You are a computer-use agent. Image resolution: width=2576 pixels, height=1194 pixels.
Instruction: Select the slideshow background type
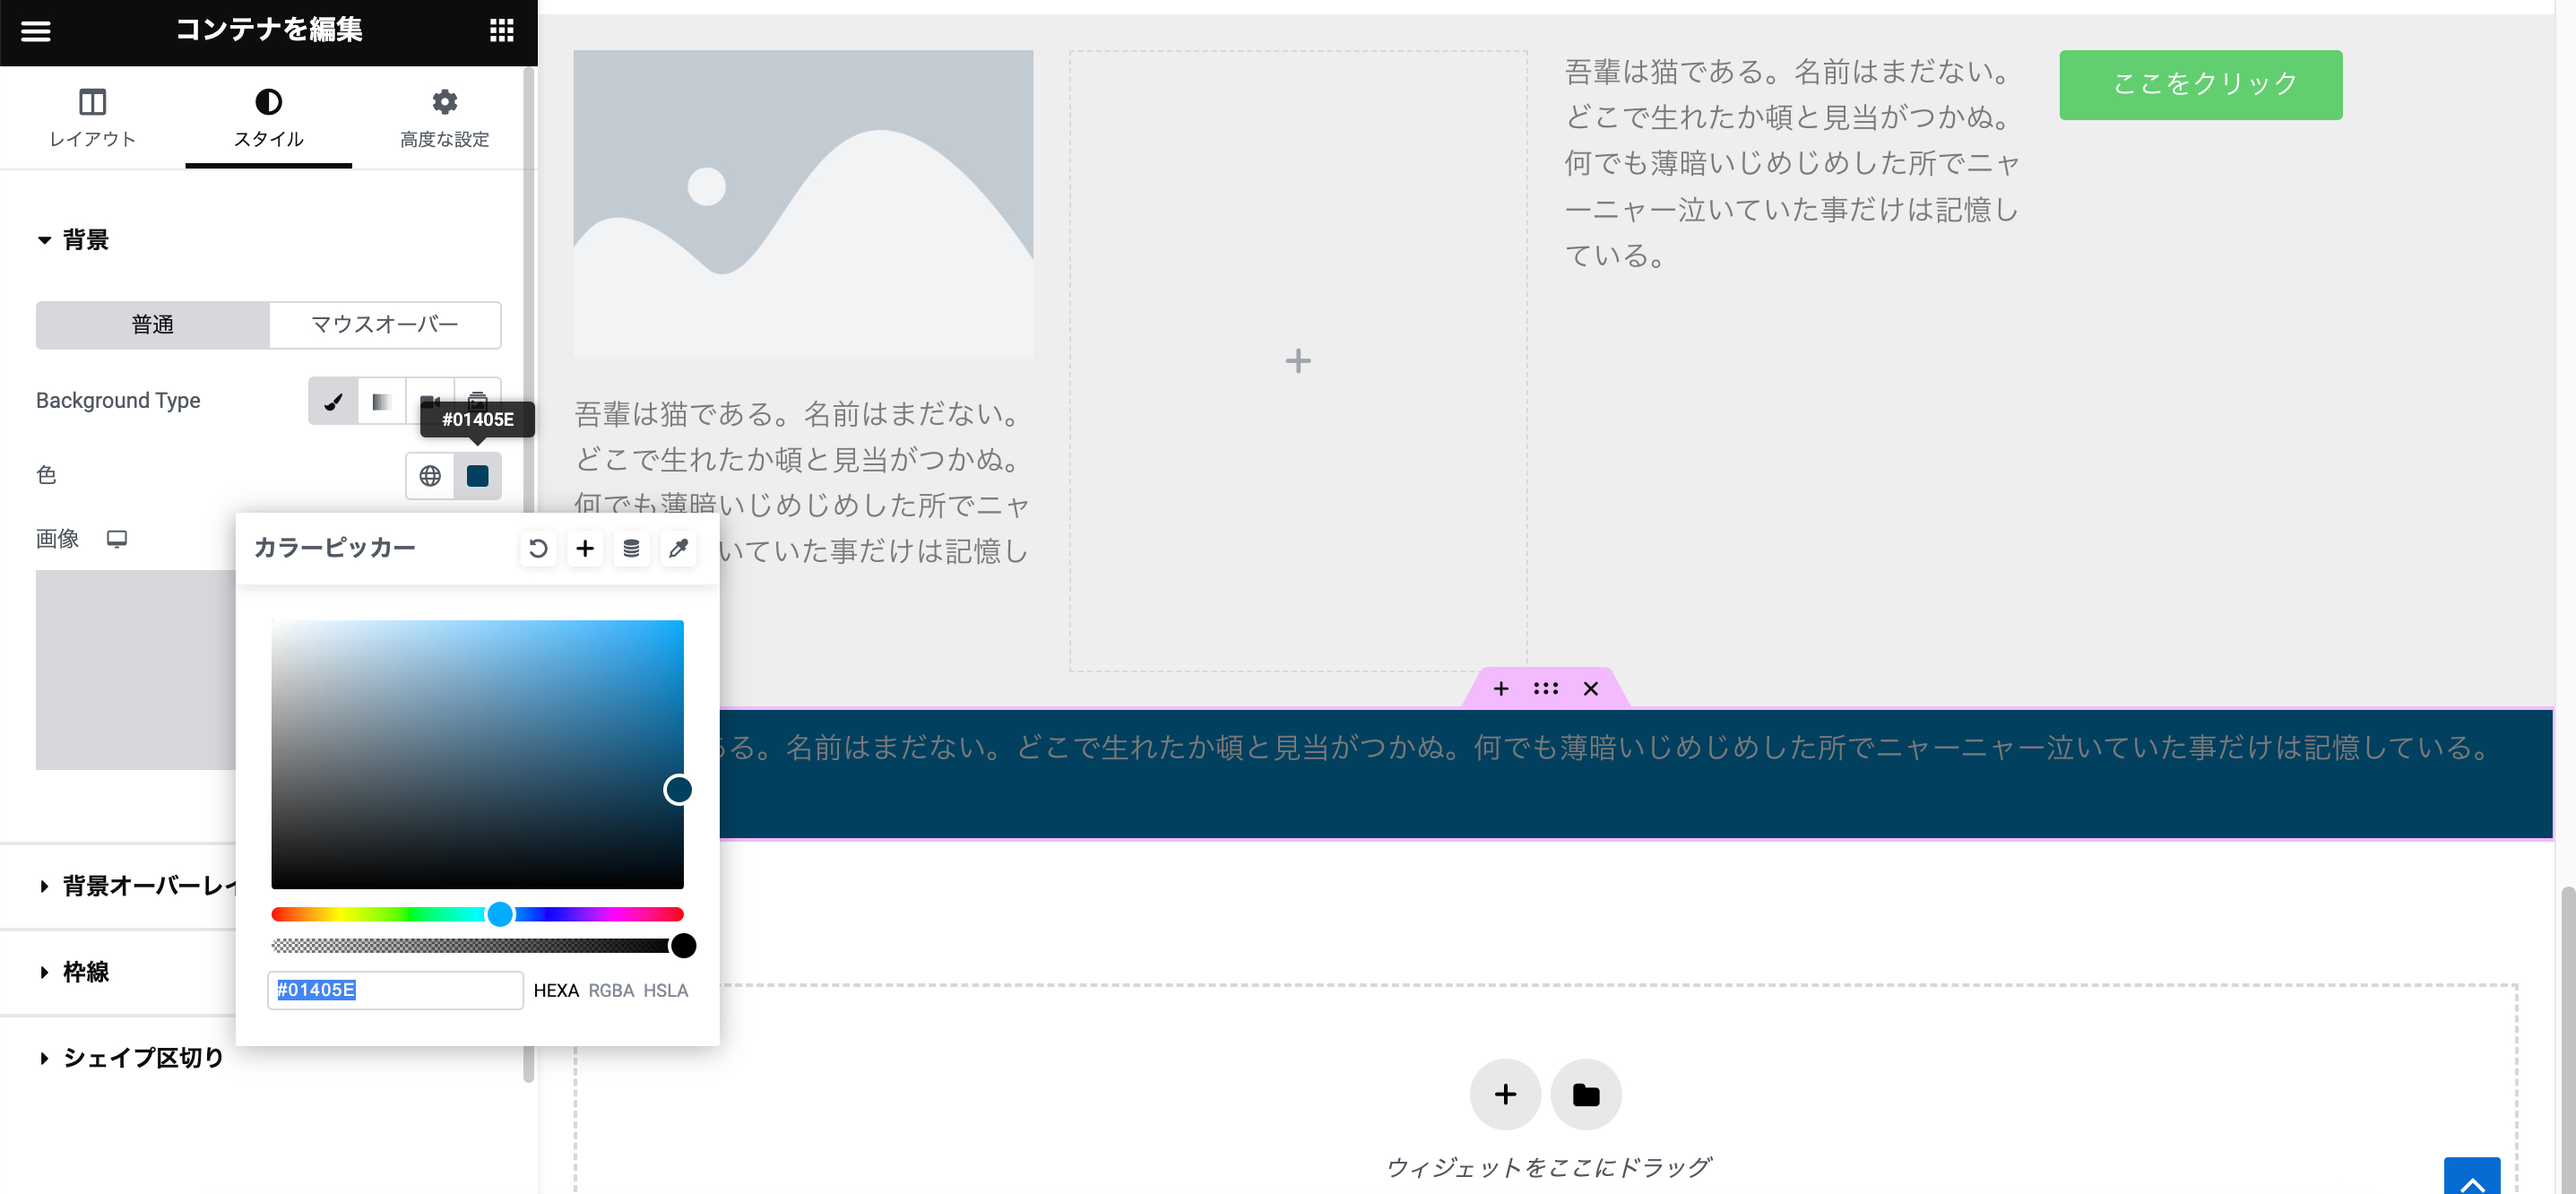tap(477, 400)
